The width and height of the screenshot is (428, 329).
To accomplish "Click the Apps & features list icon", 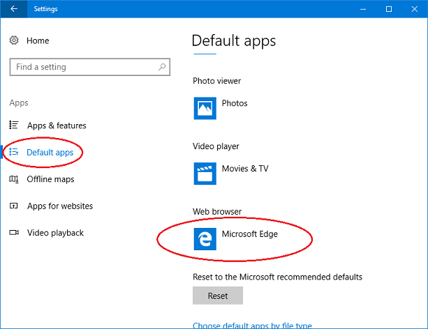I will (x=14, y=125).
